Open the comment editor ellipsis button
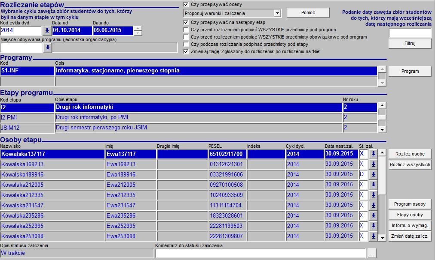 [372, 254]
